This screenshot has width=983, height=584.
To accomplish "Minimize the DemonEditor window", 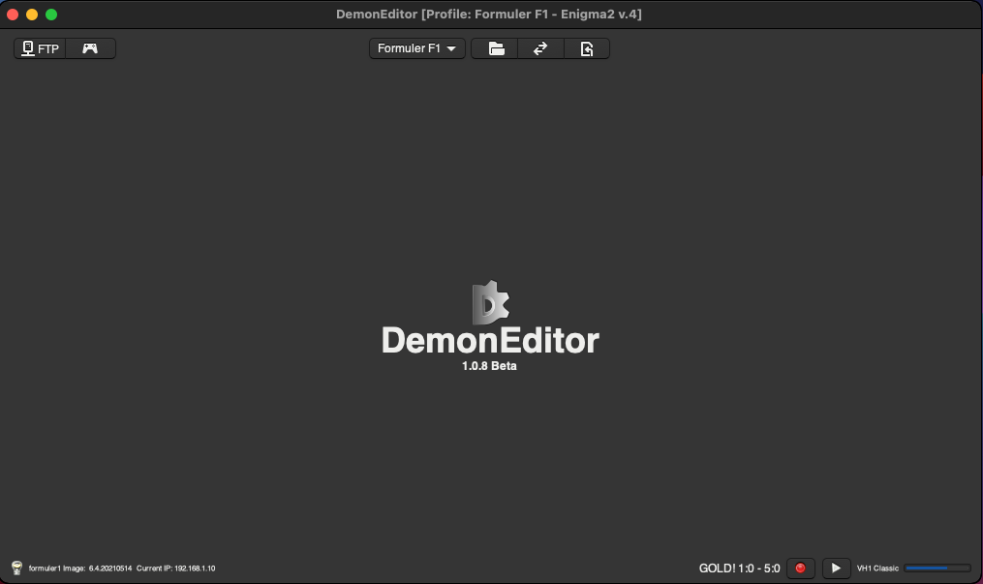I will [32, 15].
